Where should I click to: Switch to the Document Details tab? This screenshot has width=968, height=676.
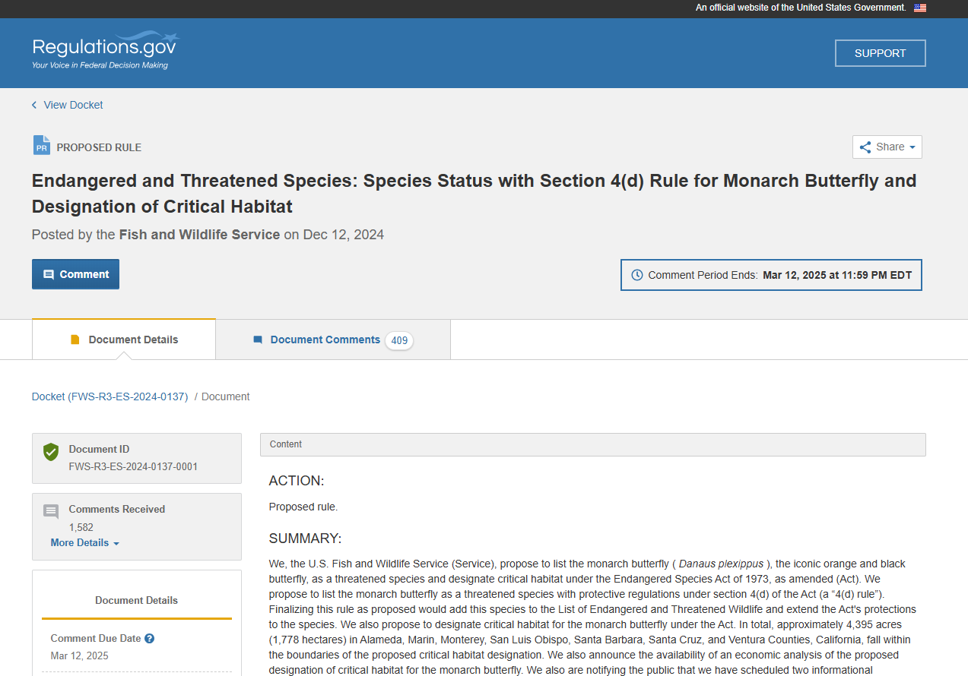(x=124, y=340)
